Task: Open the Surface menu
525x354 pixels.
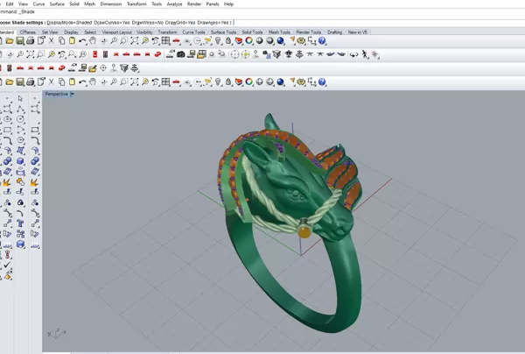Action: [57, 4]
